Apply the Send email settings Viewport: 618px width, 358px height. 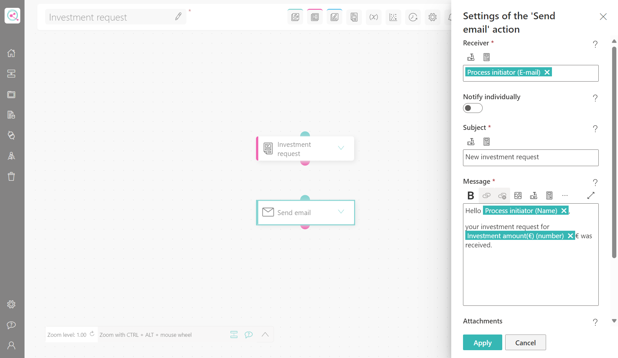(483, 343)
